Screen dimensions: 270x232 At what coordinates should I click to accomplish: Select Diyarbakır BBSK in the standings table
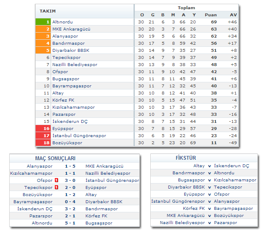[71, 50]
